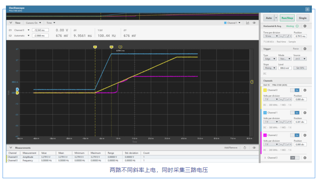The width and height of the screenshot is (320, 183).
Task: Open Channel 2 Volts per division dropdown
Action: tap(271, 144)
